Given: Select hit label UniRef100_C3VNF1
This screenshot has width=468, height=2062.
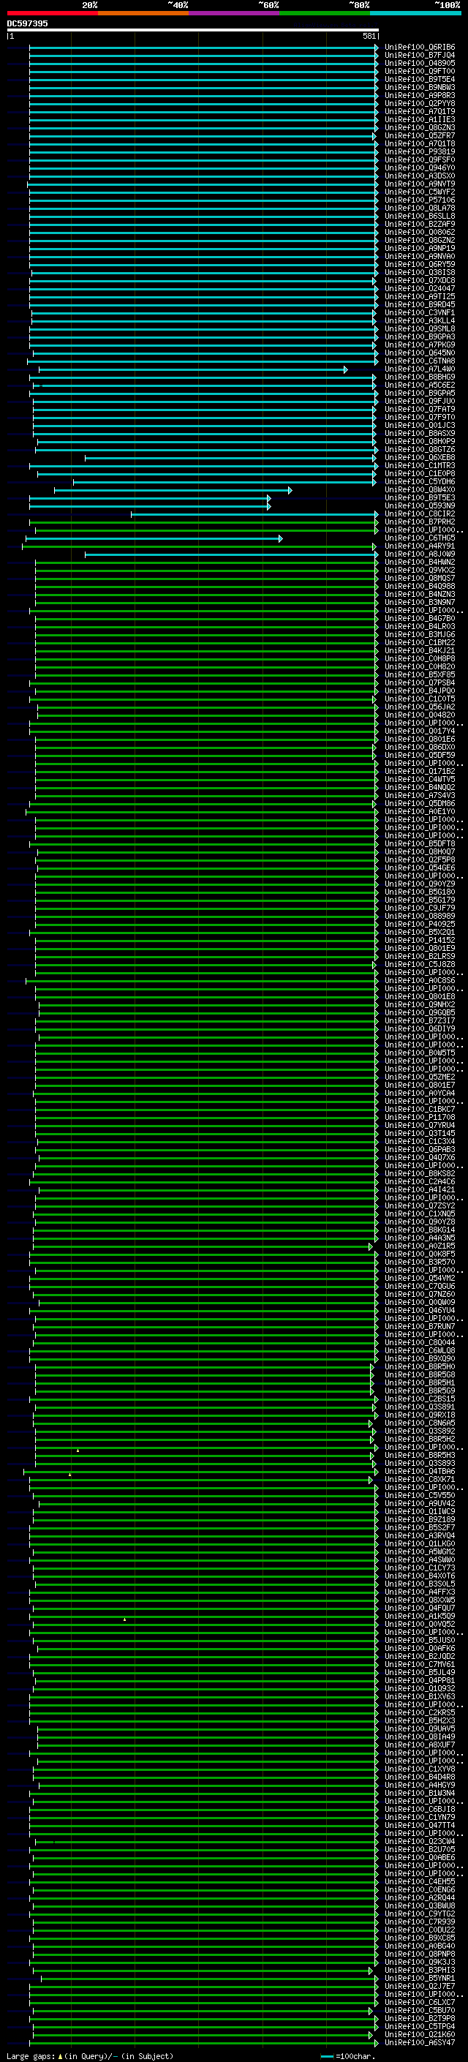Looking at the screenshot, I should 420,313.
